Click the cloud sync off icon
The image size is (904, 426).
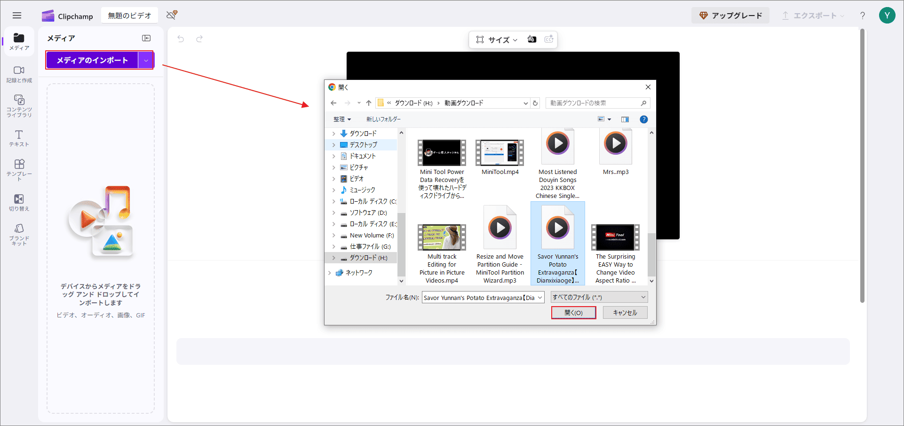(172, 15)
